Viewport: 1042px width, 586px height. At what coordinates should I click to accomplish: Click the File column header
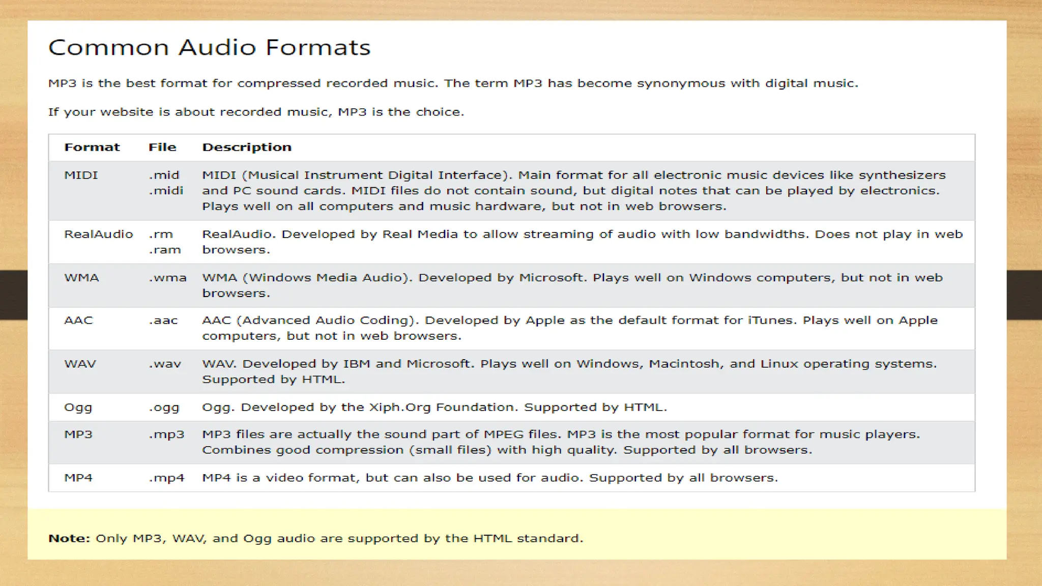click(x=162, y=148)
